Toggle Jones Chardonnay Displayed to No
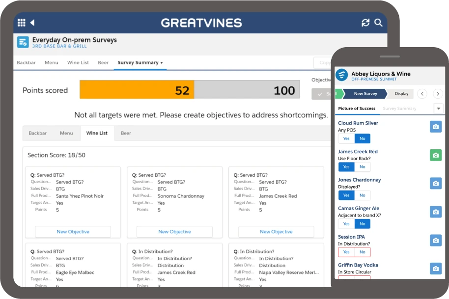449x299 pixels. (x=363, y=195)
